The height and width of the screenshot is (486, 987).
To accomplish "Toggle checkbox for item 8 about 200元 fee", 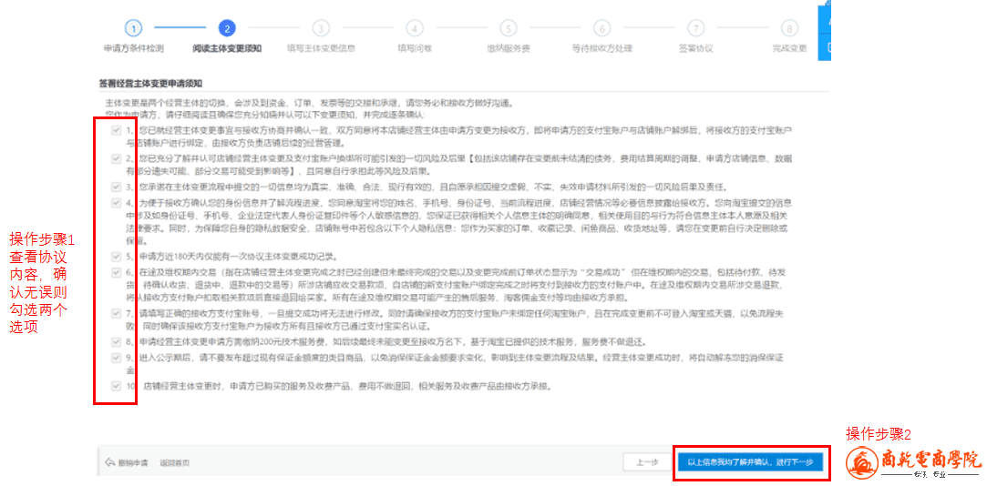I will 116,341.
